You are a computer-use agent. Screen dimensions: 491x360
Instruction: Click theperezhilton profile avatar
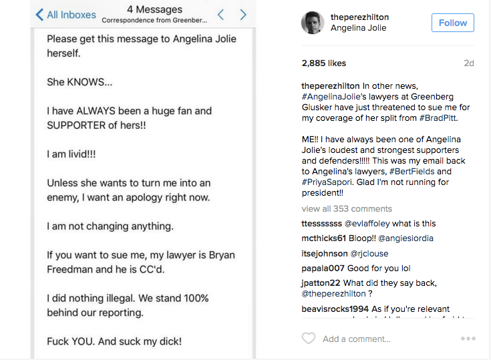312,23
